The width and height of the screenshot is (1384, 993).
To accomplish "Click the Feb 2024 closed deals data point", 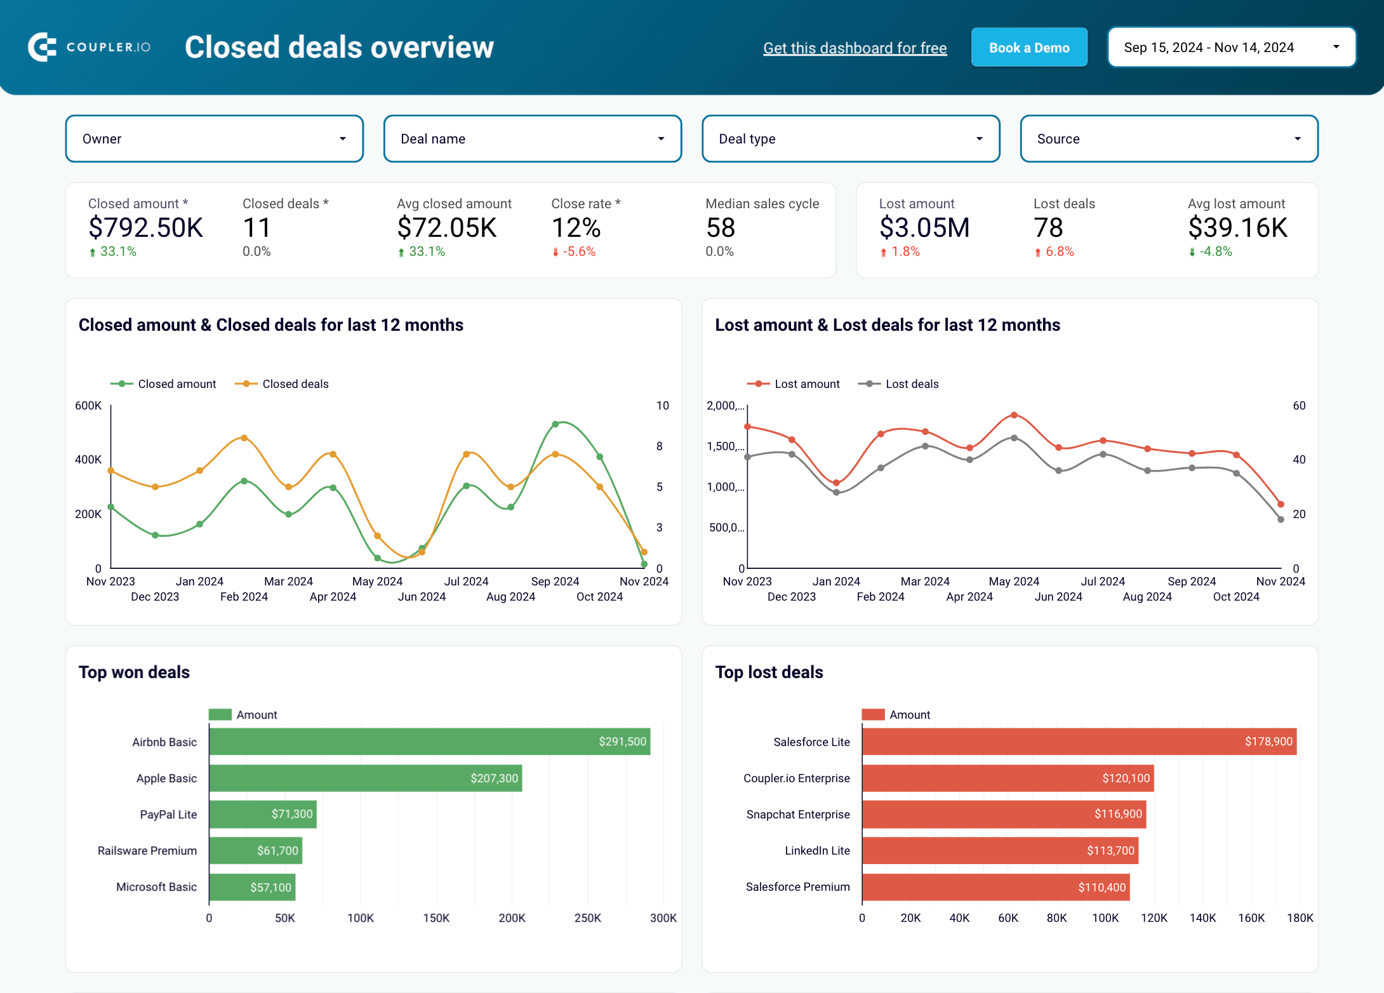I will pyautogui.click(x=244, y=438).
